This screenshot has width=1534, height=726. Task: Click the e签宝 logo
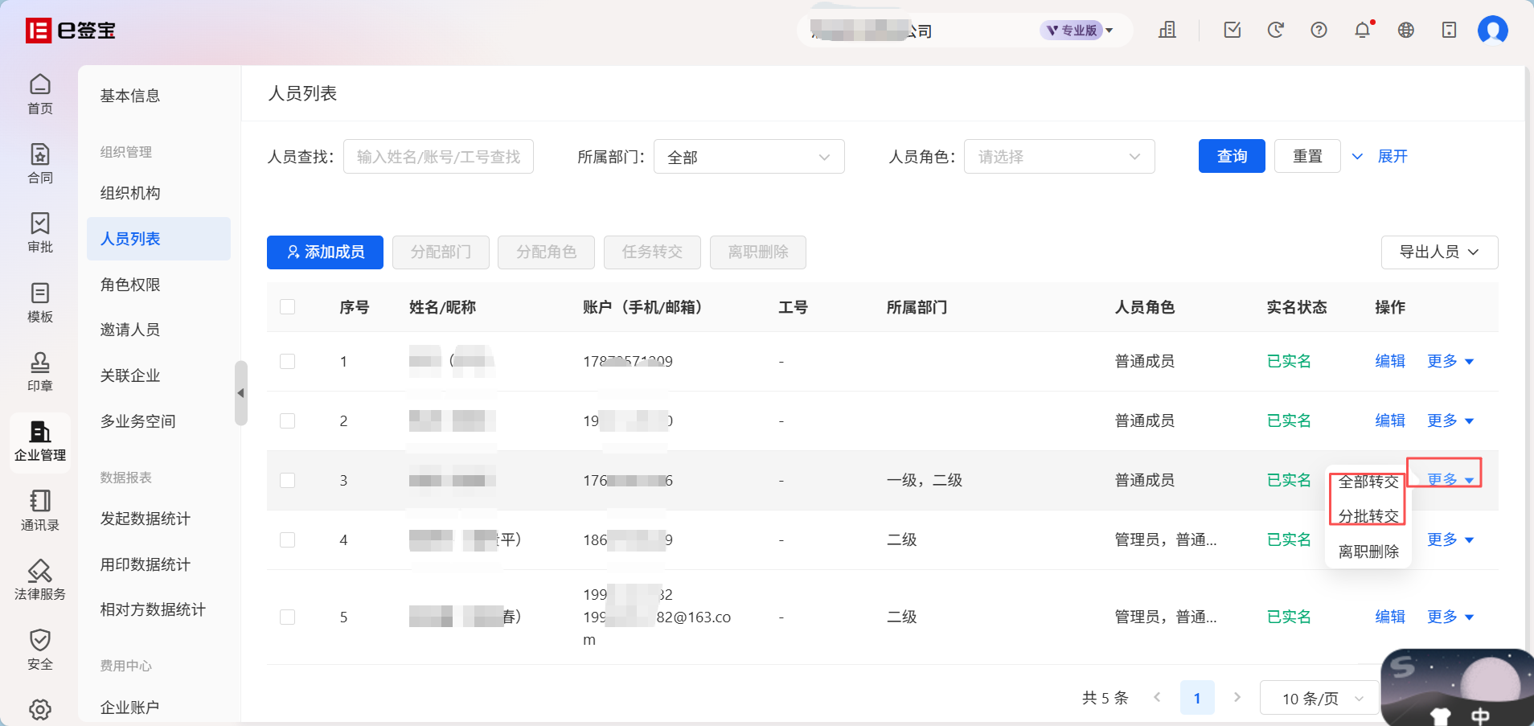pos(71,31)
